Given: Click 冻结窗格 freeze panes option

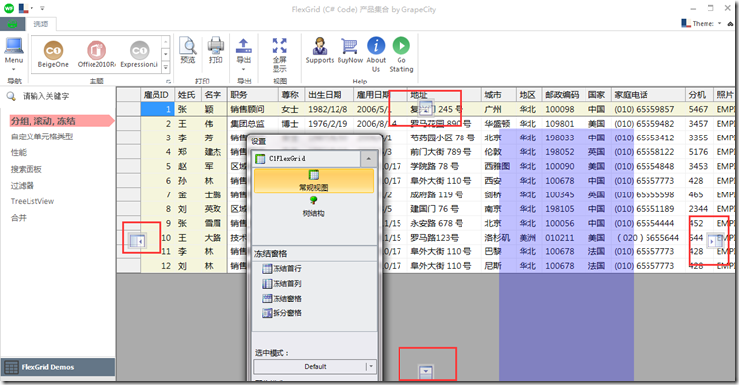Looking at the screenshot, I should coord(281,299).
